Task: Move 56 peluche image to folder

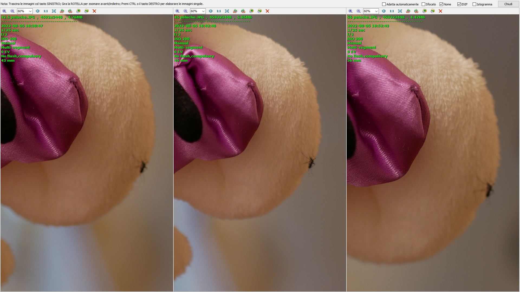Action: point(433,11)
